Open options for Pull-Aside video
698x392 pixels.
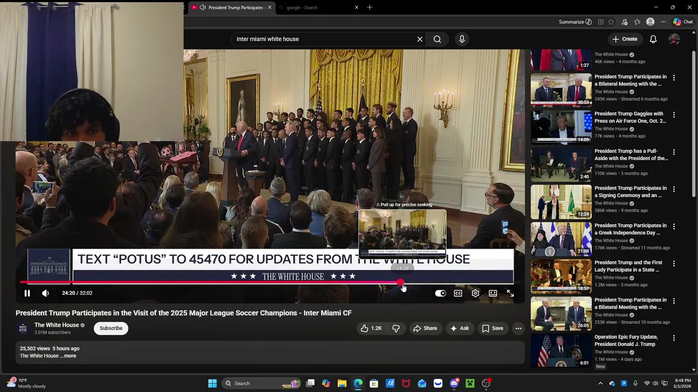tap(674, 152)
